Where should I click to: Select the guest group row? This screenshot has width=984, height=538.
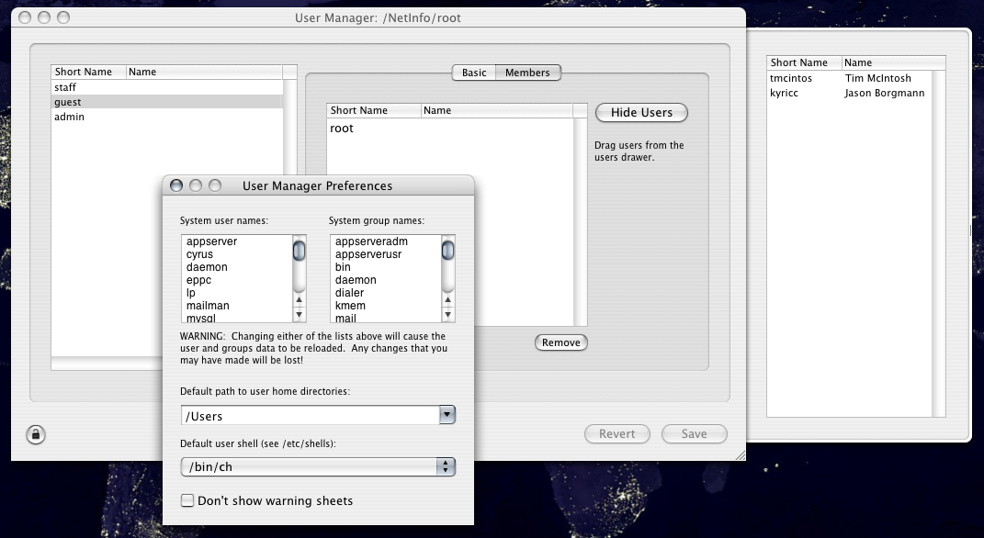[167, 102]
